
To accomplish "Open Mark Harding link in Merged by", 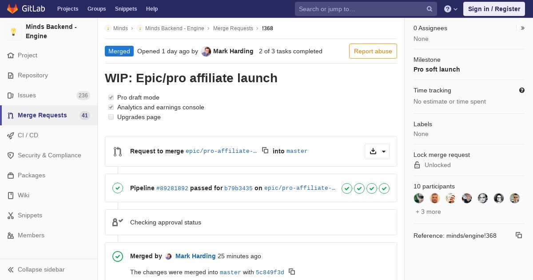I will pos(195,256).
